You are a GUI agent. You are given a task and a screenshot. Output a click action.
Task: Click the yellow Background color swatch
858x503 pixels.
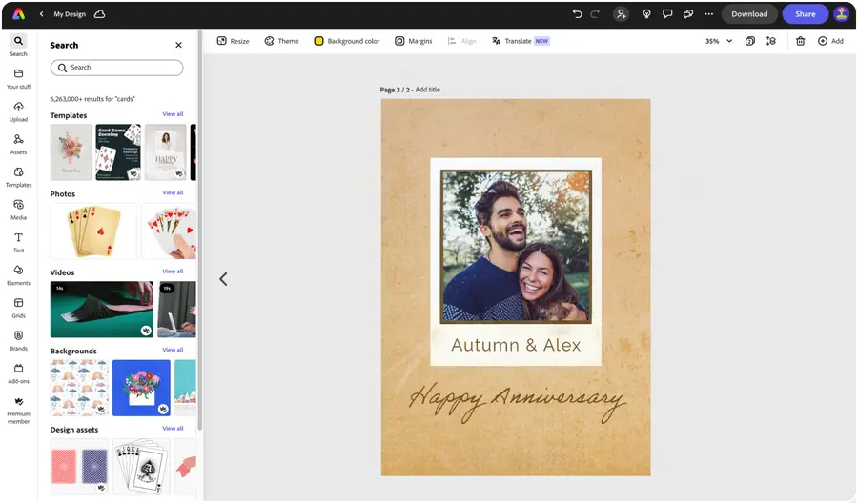tap(318, 41)
